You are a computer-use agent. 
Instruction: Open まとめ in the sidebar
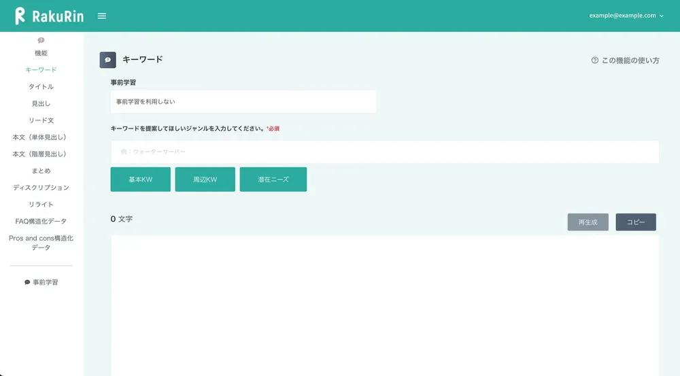[41, 171]
